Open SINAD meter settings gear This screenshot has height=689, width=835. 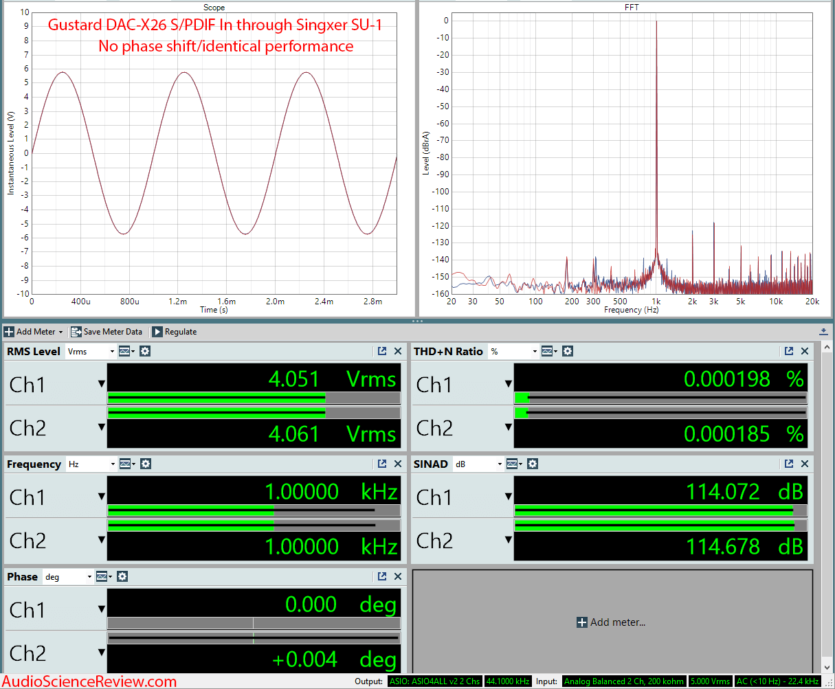pyautogui.click(x=533, y=464)
